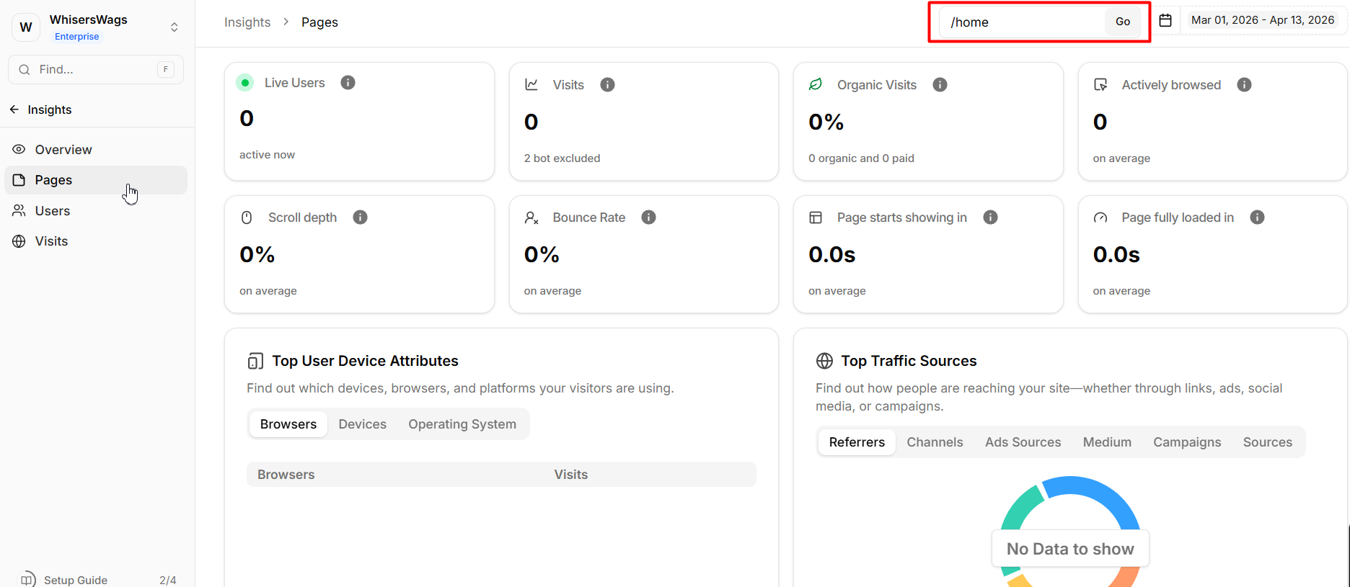Click info icon for Page starts showing in
This screenshot has height=587, width=1350.
pyautogui.click(x=990, y=218)
